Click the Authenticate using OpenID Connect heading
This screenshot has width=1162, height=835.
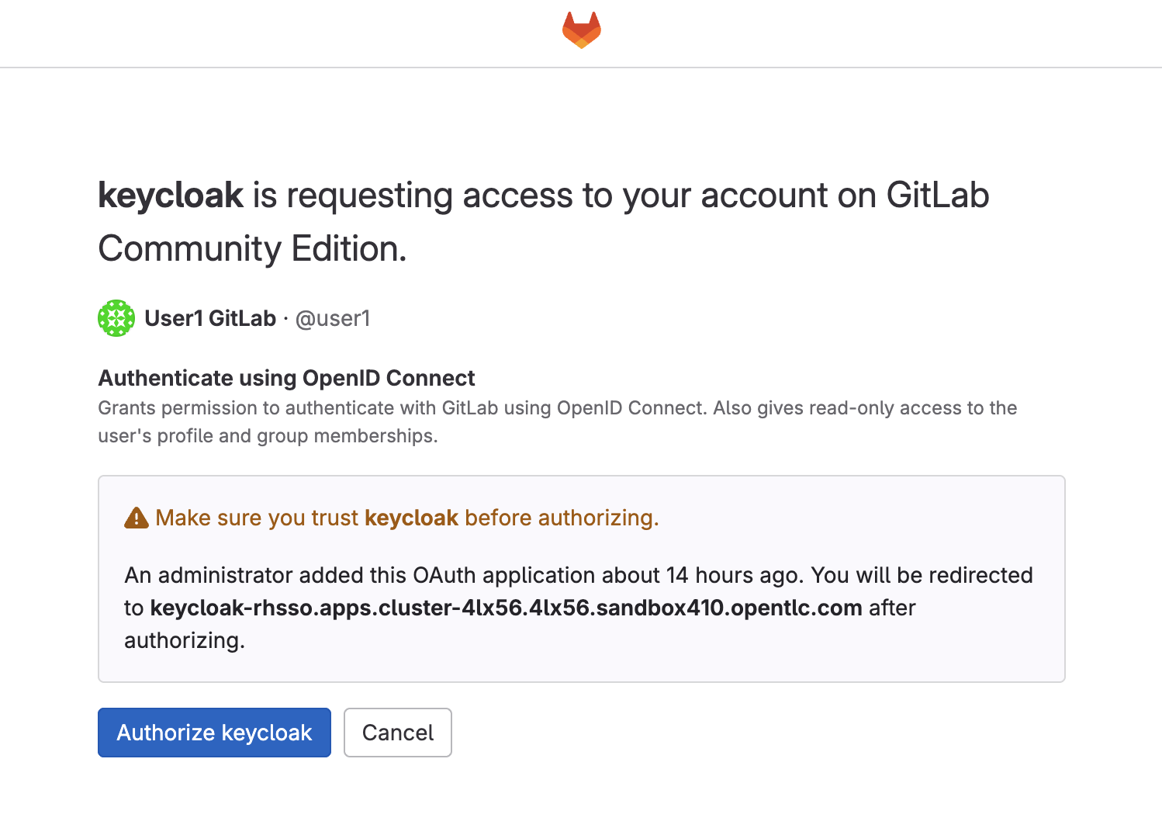click(x=286, y=378)
